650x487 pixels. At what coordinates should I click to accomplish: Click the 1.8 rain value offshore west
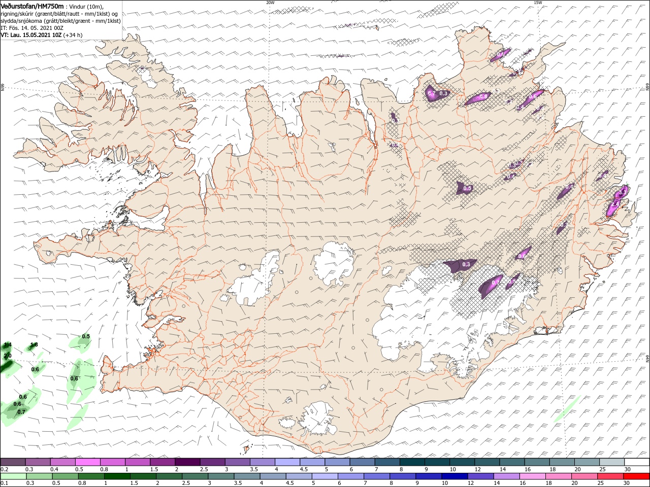[34, 345]
